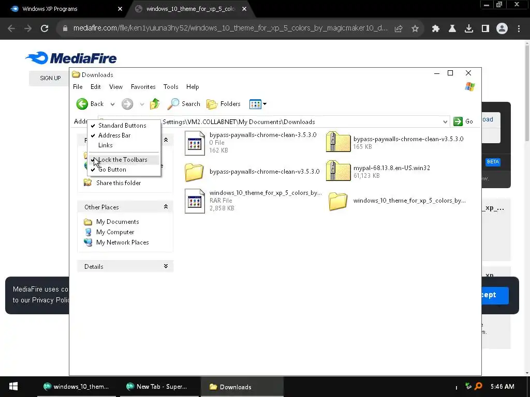Image resolution: width=530 pixels, height=397 pixels.
Task: Click the orange search tray icon
Action: pos(478,386)
